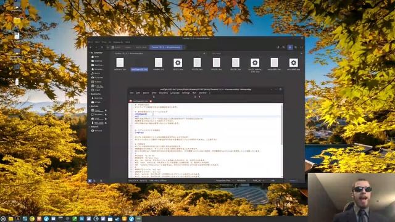The image size is (395, 222).
Task: Select the Touhou 12.3 file manager tab
Action: 129,54
